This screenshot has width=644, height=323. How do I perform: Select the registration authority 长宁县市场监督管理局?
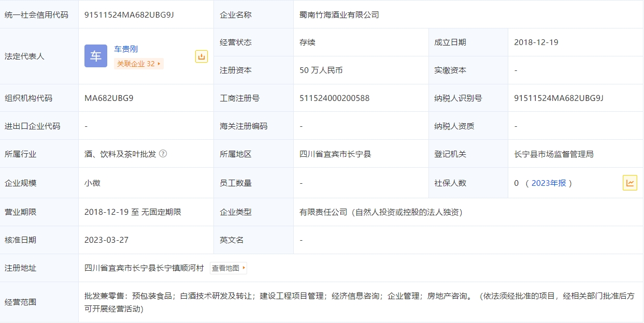tap(554, 154)
